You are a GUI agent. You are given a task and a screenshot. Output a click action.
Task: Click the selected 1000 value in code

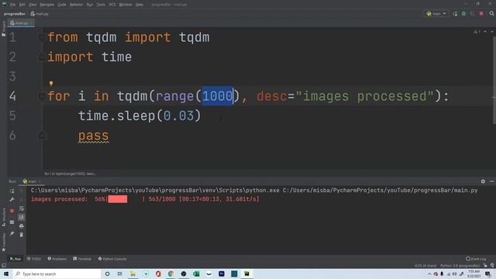[x=218, y=96]
